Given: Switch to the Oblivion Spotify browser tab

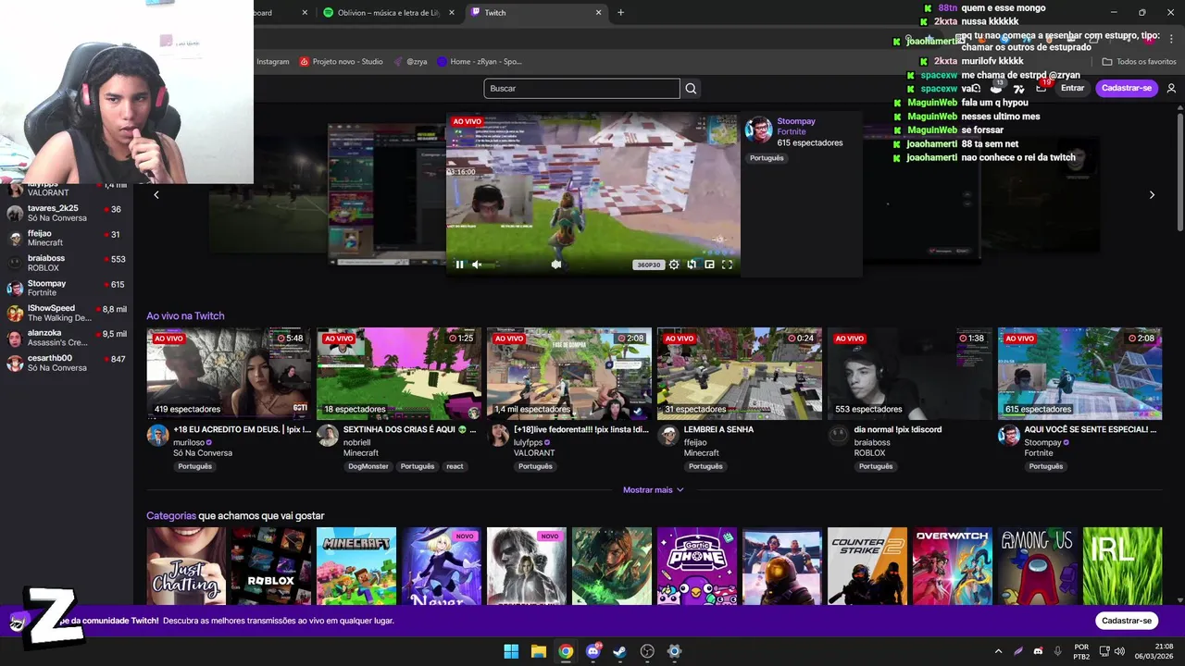Looking at the screenshot, I should click(389, 13).
